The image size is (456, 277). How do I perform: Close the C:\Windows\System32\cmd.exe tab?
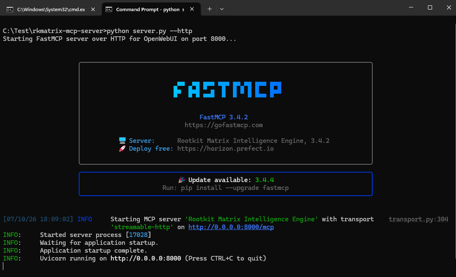coord(93,9)
